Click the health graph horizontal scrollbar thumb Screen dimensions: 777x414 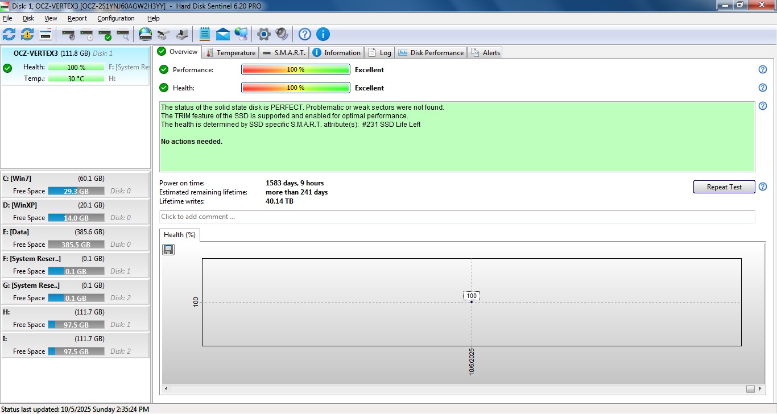(750, 389)
